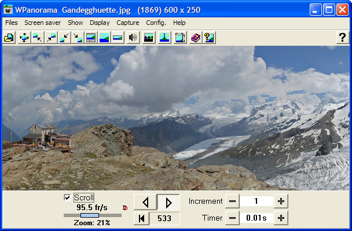This screenshot has height=231, width=352.
Task: Open the Help menu
Action: click(179, 23)
